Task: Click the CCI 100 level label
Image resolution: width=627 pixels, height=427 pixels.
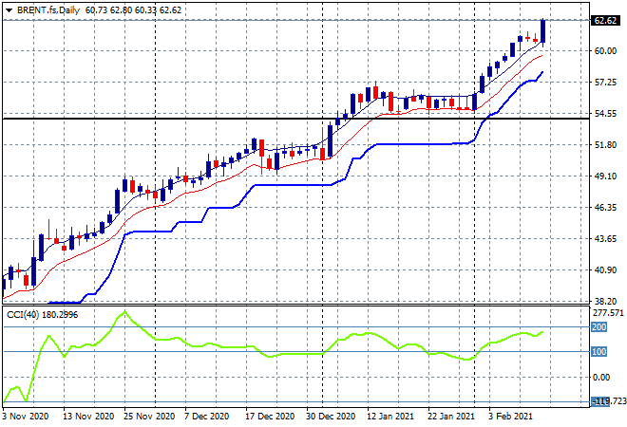Action: 599,352
